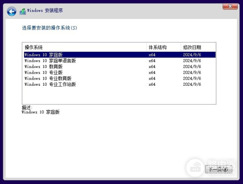Click x64 in the 教育版 row

(x=152, y=67)
